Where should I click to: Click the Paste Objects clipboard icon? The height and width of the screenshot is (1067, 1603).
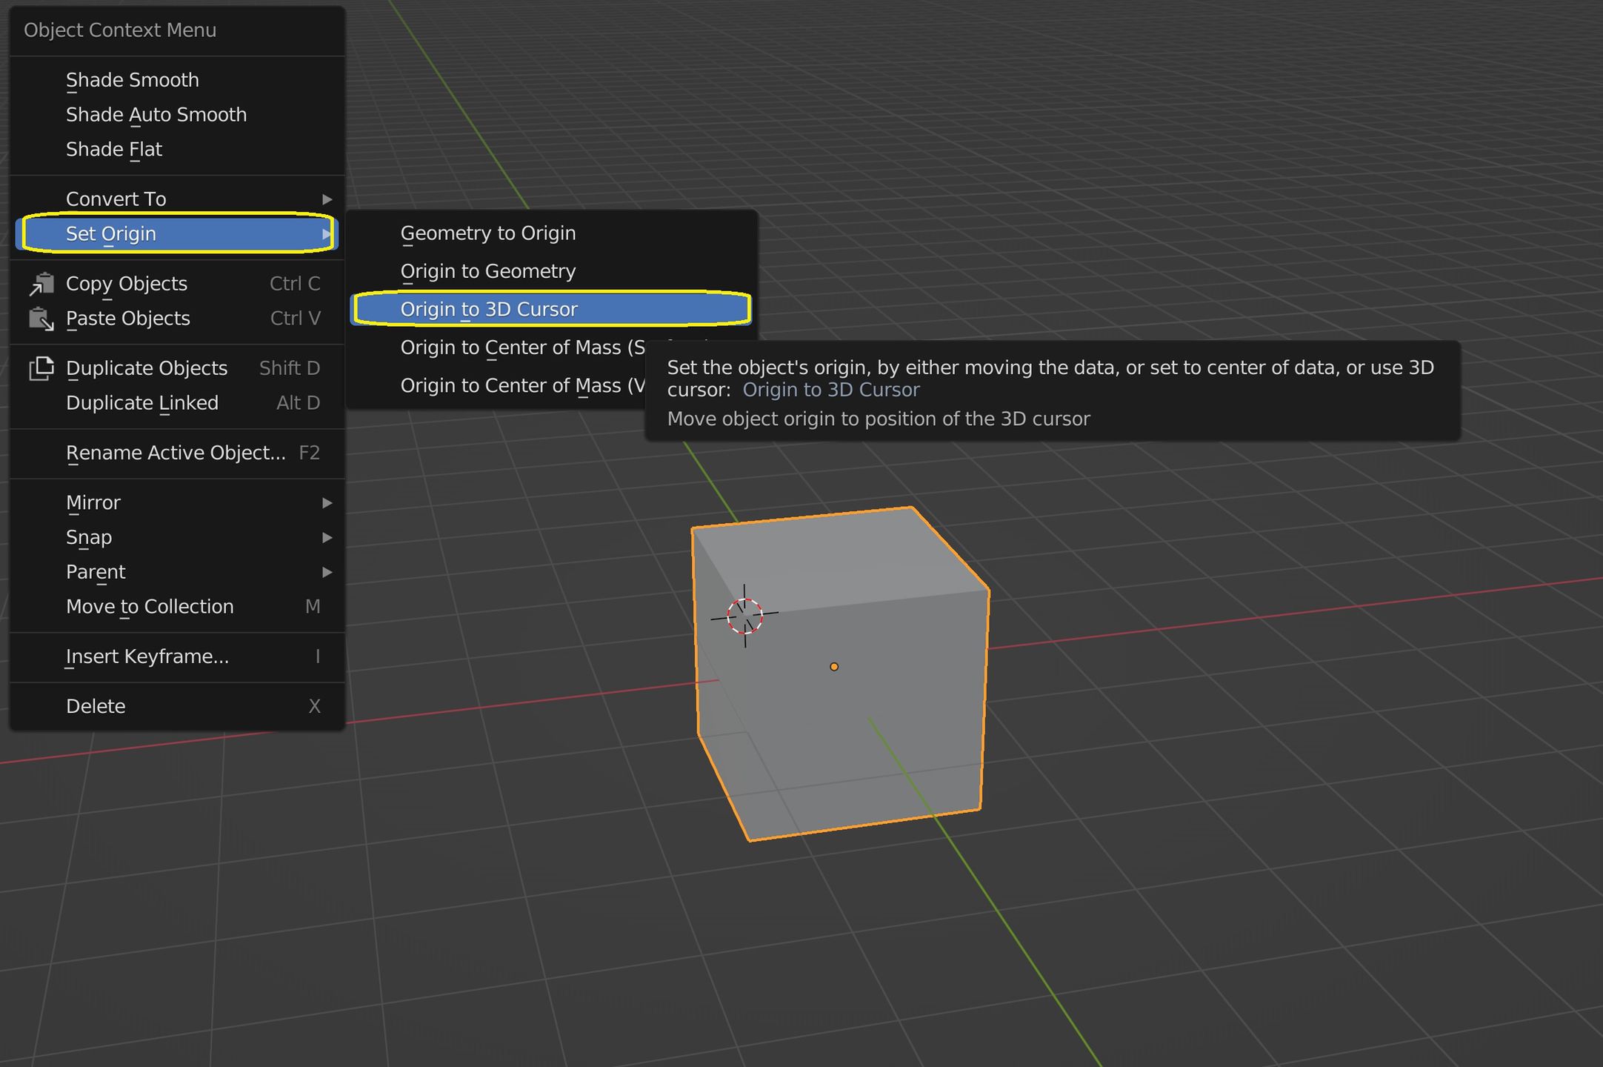coord(42,319)
